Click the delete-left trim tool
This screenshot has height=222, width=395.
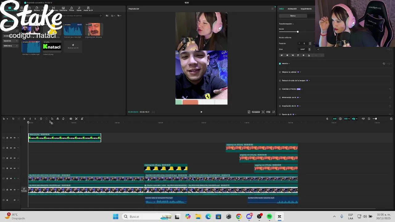(30, 119)
